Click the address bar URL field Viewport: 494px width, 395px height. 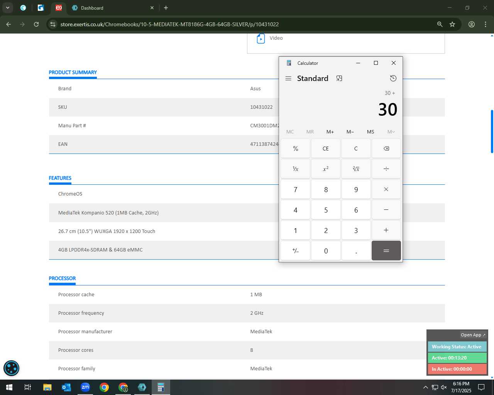(246, 24)
